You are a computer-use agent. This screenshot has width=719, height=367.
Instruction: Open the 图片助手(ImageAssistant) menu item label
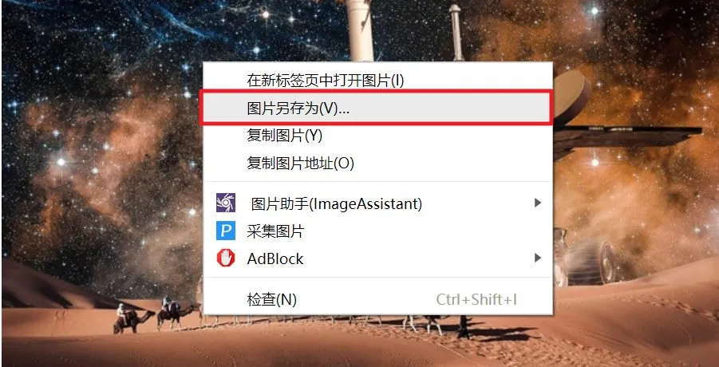coord(337,203)
